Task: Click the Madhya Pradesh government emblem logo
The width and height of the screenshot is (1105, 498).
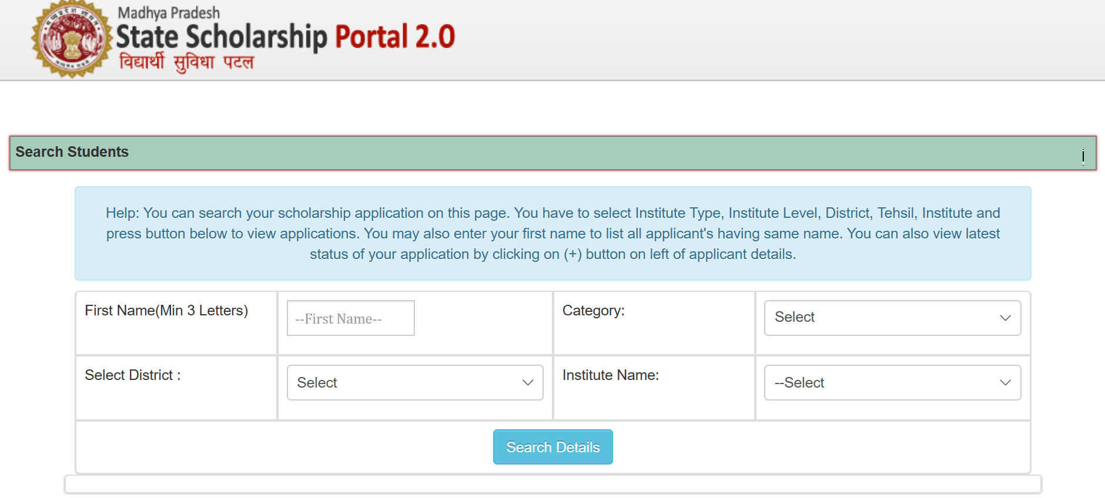Action: [72, 40]
